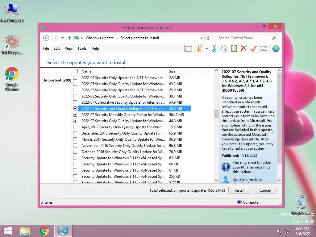Image resolution: width=316 pixels, height=237 pixels.
Task: Open dropdown next to folder options icon
Action: [207, 48]
